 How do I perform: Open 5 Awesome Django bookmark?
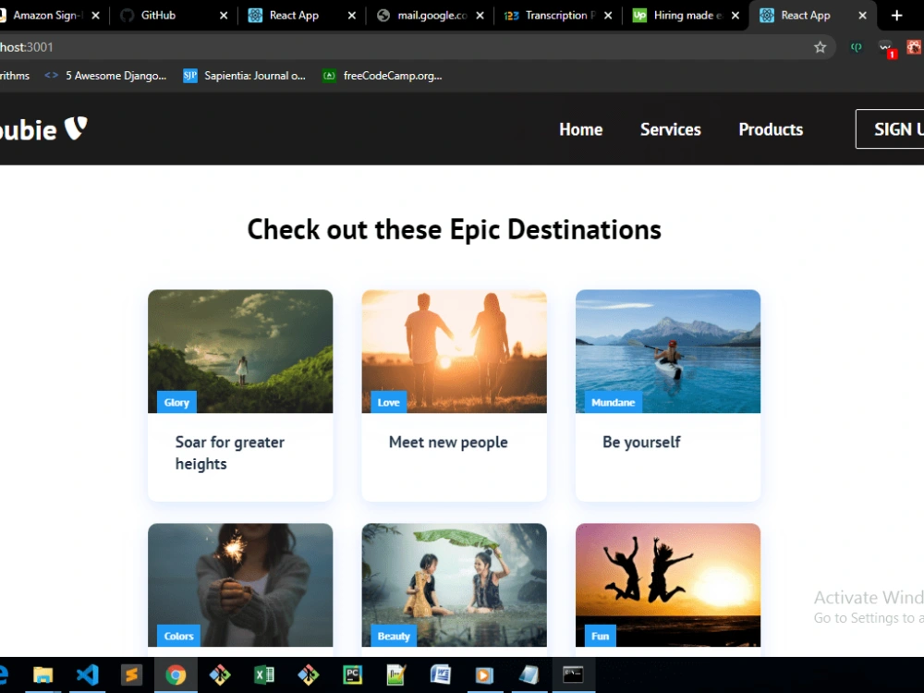[106, 76]
